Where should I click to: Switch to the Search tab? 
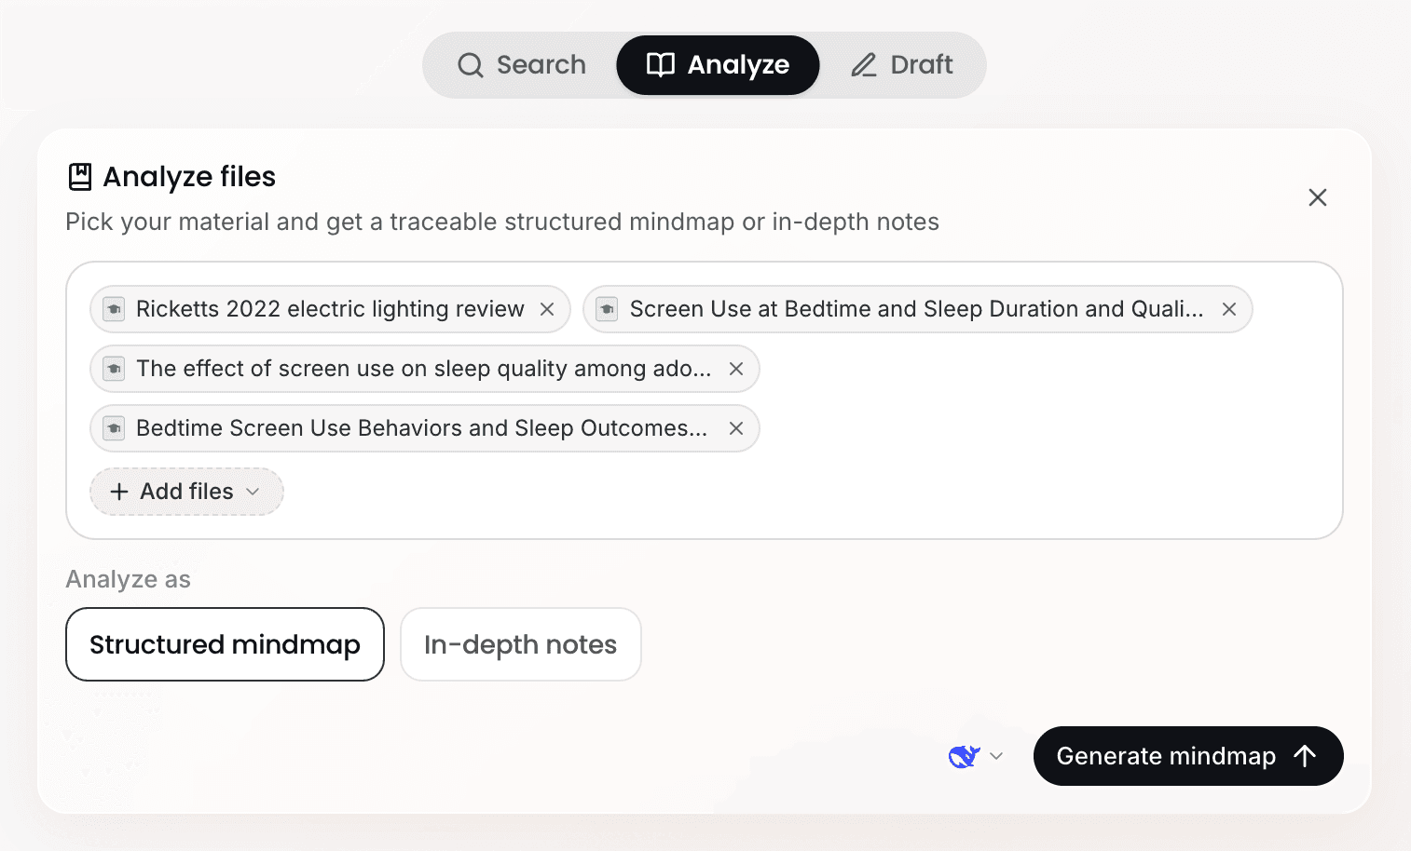pyautogui.click(x=522, y=65)
